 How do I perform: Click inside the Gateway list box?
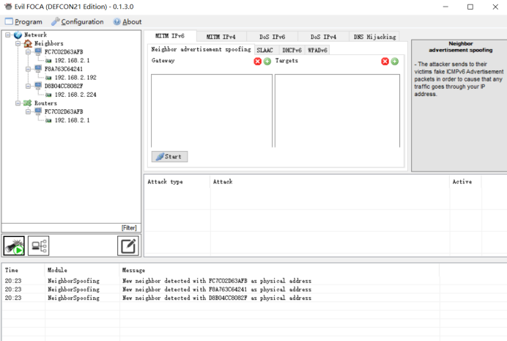coord(212,111)
